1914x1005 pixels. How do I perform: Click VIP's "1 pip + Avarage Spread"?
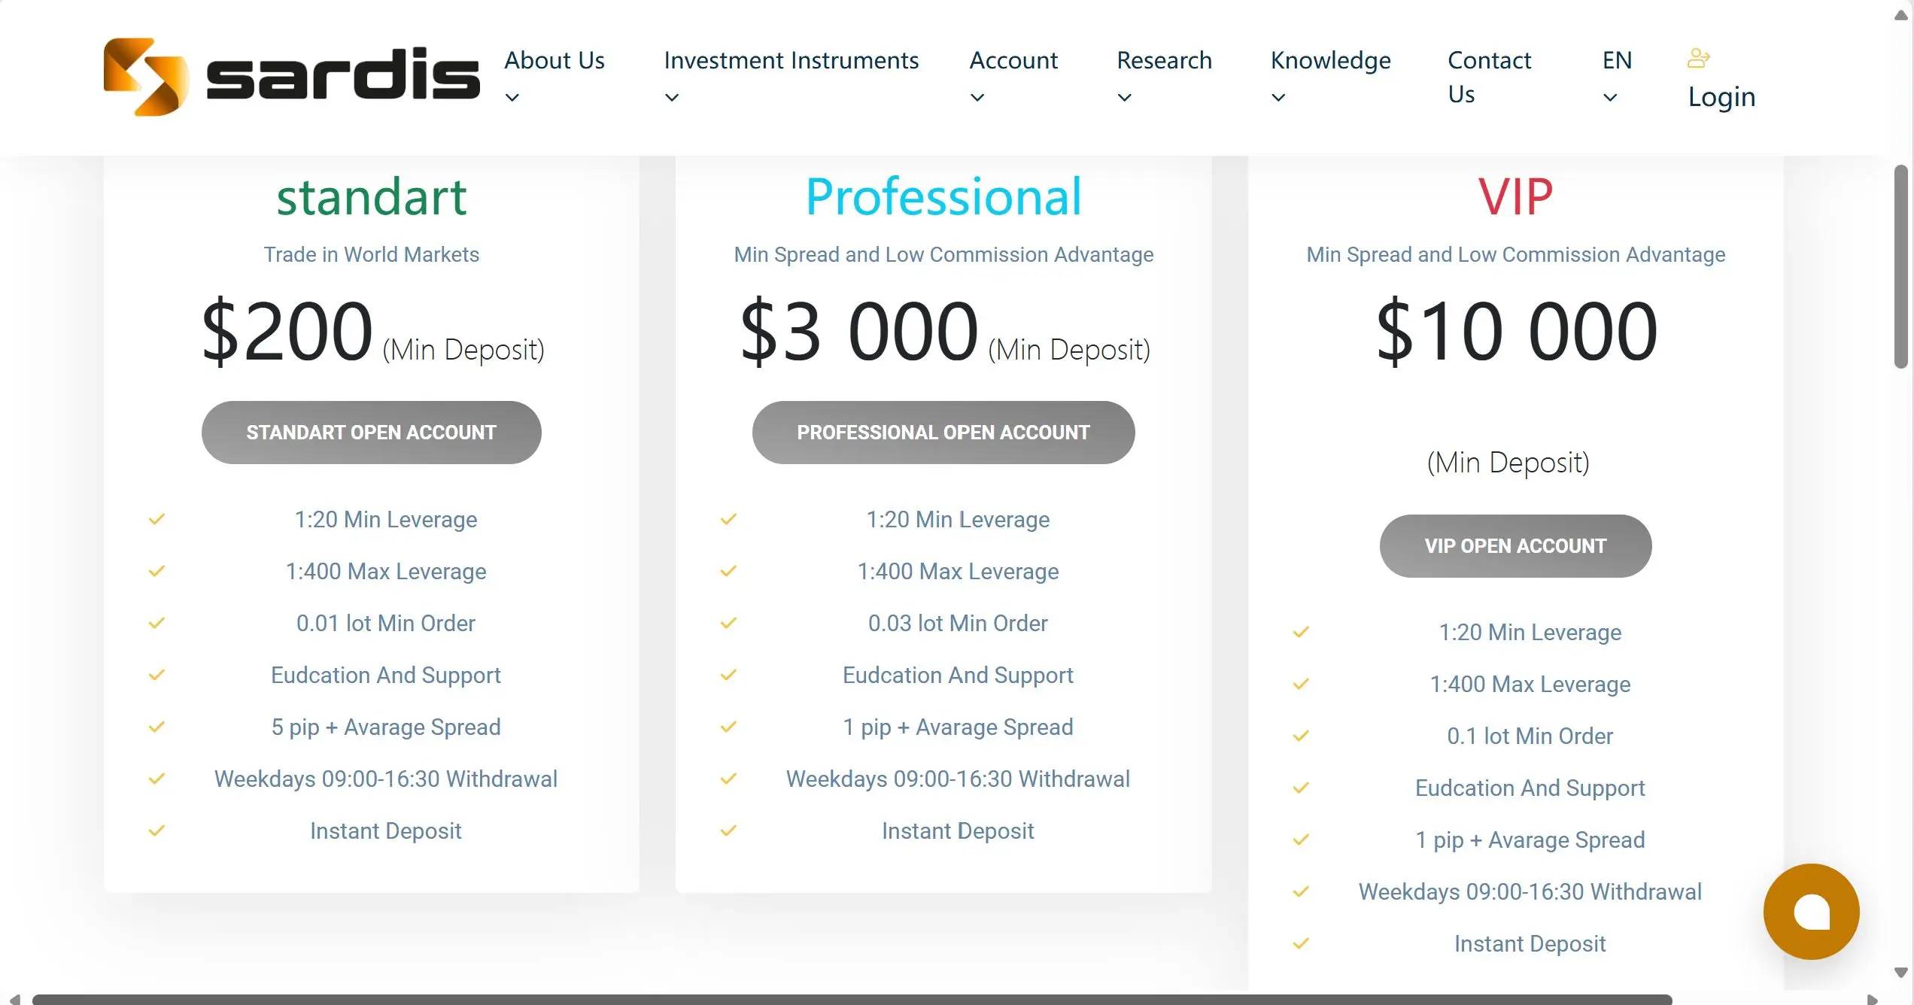coord(1530,840)
